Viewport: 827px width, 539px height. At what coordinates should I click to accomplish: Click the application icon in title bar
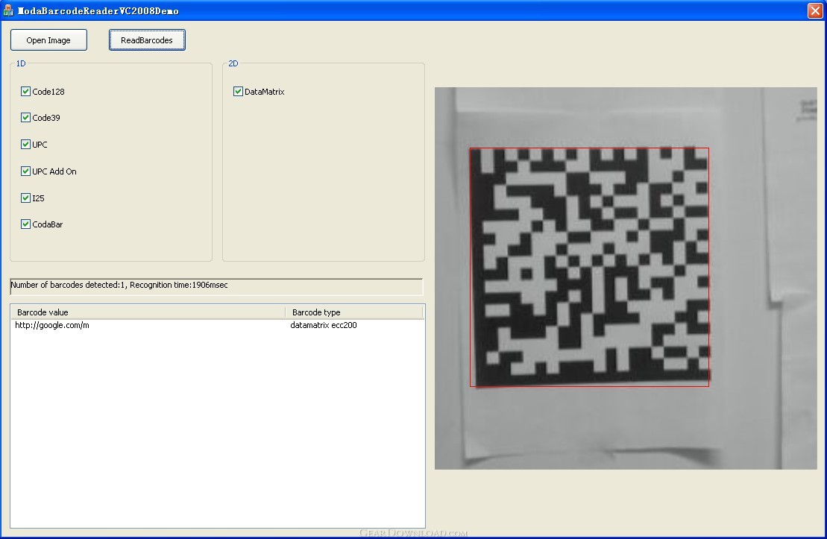pyautogui.click(x=8, y=10)
